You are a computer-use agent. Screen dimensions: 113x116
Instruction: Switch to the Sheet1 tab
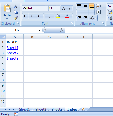(24, 109)
